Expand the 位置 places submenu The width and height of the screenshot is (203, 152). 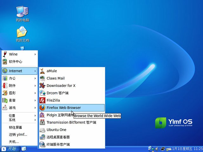20,116
